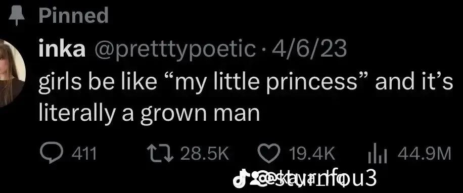Click the pinned pushpin icon
The image size is (463, 193).
[x=17, y=17]
